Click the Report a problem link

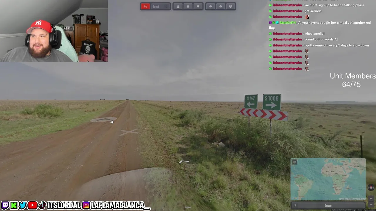coord(370,210)
